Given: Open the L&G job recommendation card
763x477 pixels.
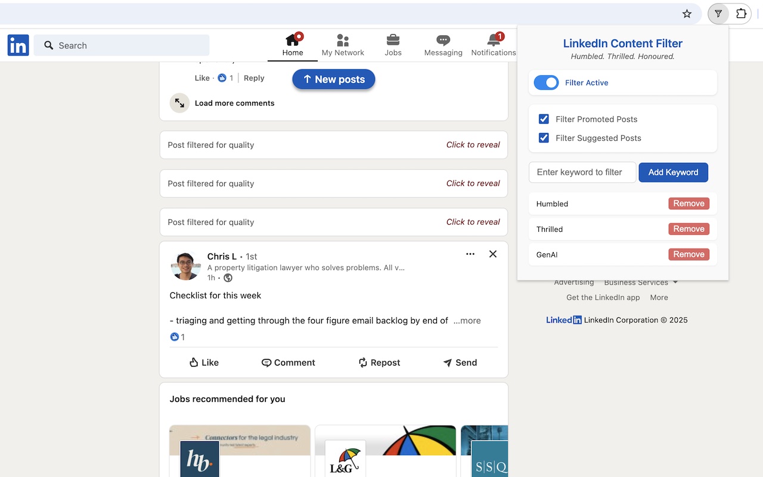Looking at the screenshot, I should (385, 451).
